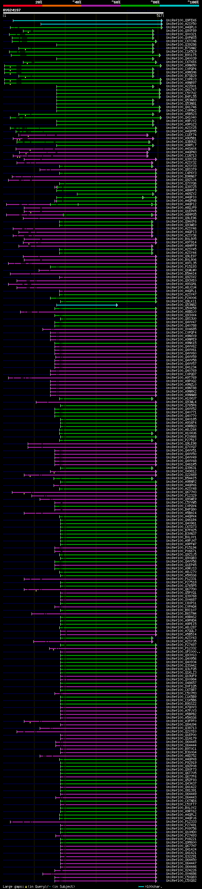Click the orange ~40% identity legend bar

pyautogui.click(x=62, y=6)
